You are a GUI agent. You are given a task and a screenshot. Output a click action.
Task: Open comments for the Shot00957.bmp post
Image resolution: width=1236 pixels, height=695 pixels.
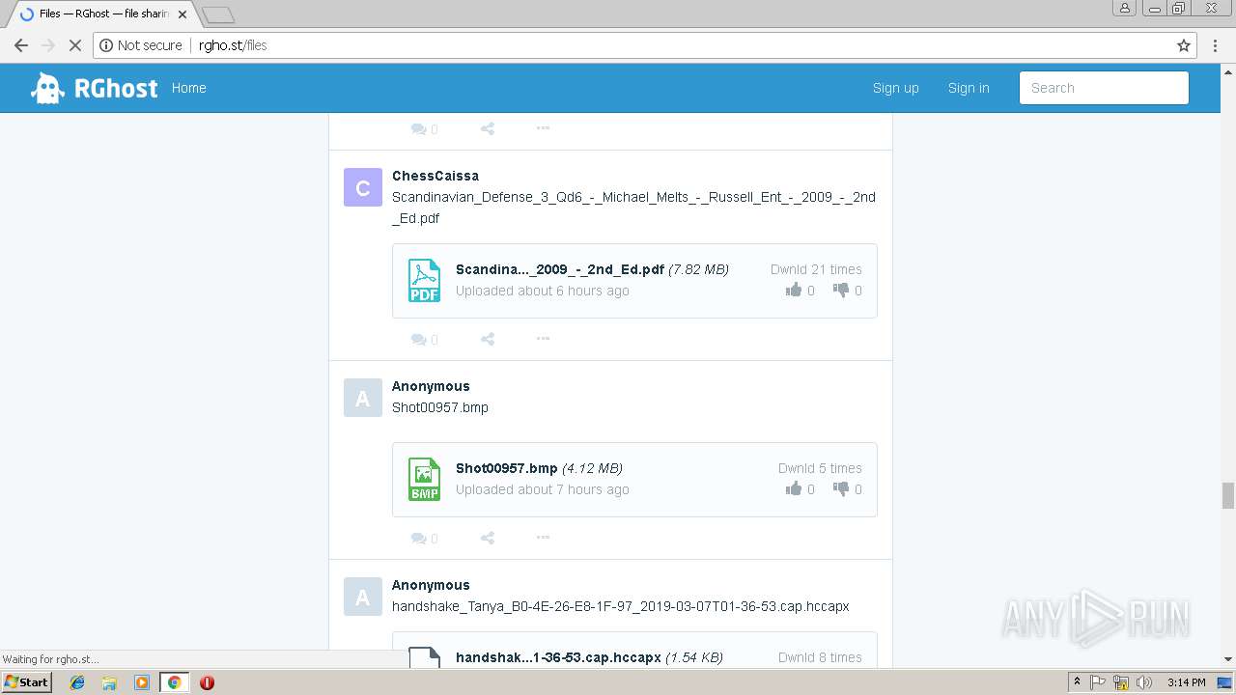[424, 539]
